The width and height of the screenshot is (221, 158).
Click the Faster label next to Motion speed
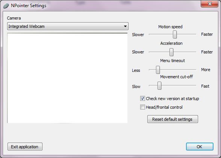pyautogui.click(x=207, y=34)
